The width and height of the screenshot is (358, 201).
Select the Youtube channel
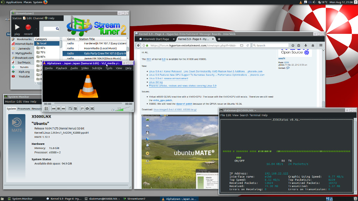[x=22, y=76]
